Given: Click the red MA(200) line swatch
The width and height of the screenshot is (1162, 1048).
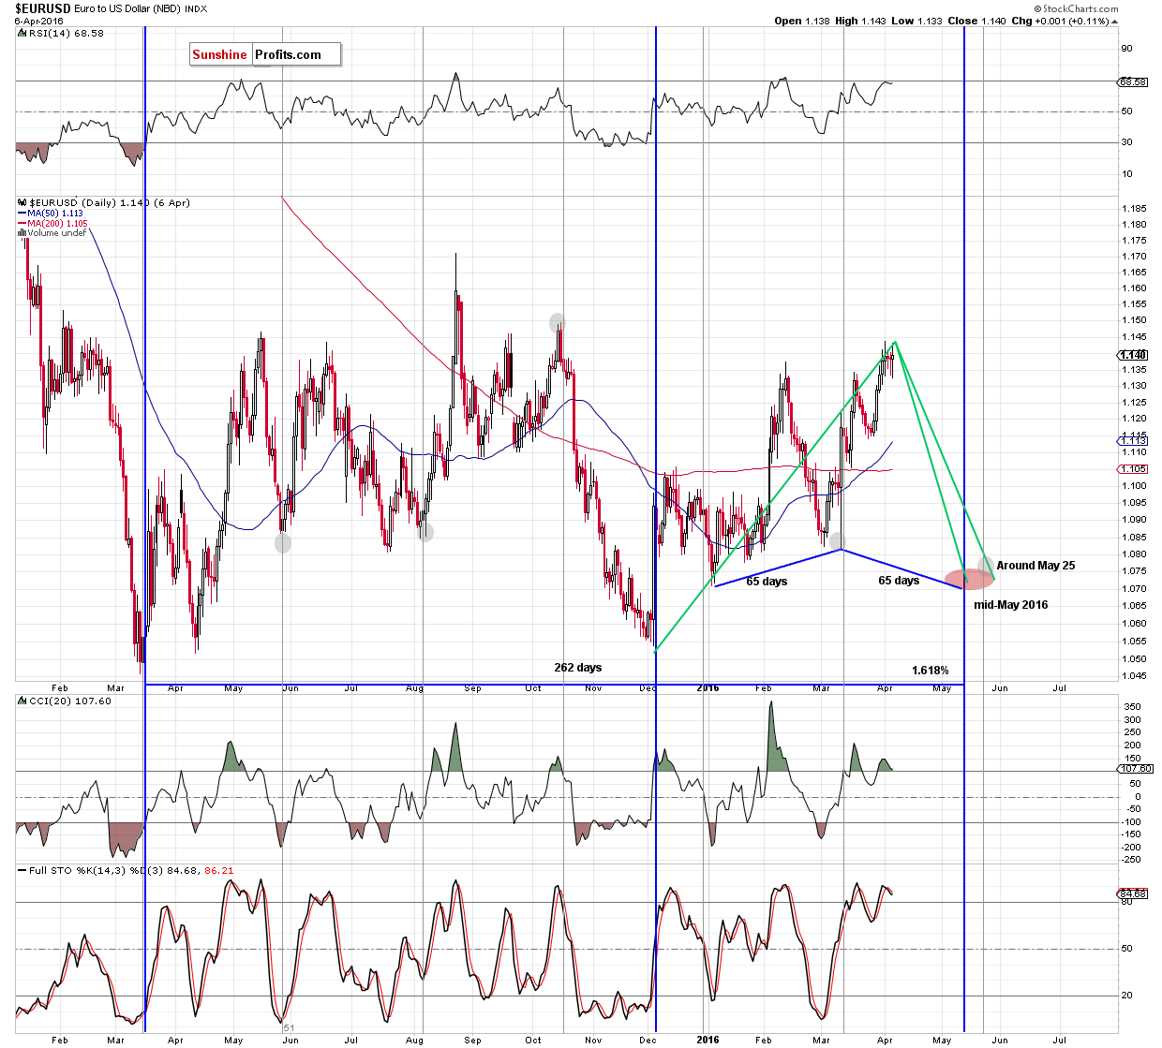Looking at the screenshot, I should [x=22, y=224].
